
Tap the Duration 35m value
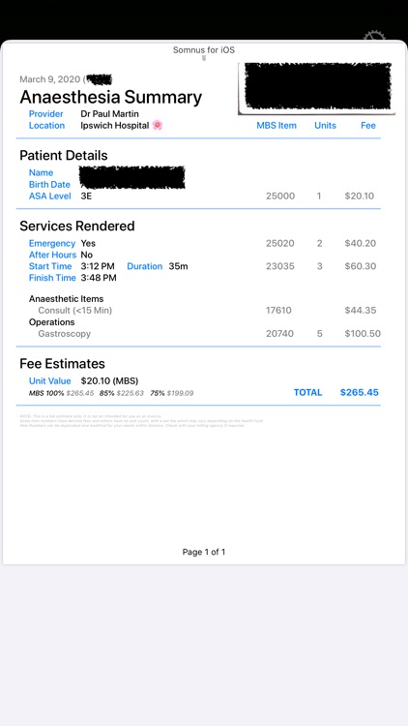pyautogui.click(x=178, y=267)
